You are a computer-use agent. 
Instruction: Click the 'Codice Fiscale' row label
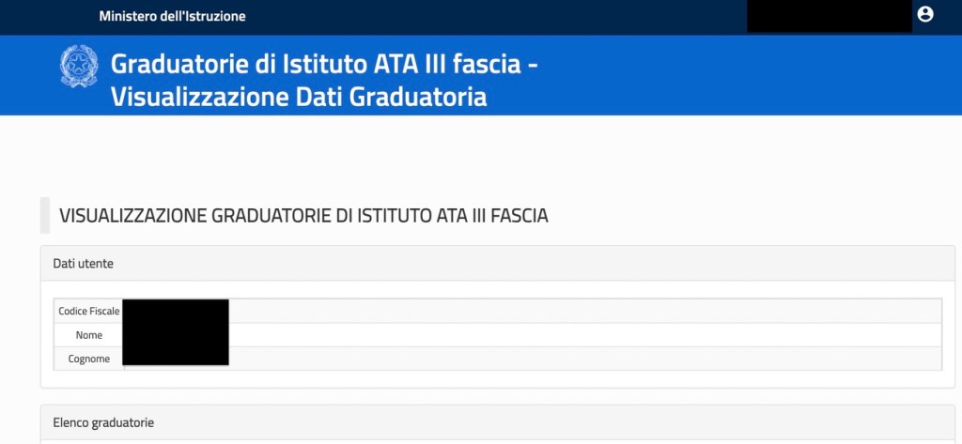coord(89,311)
